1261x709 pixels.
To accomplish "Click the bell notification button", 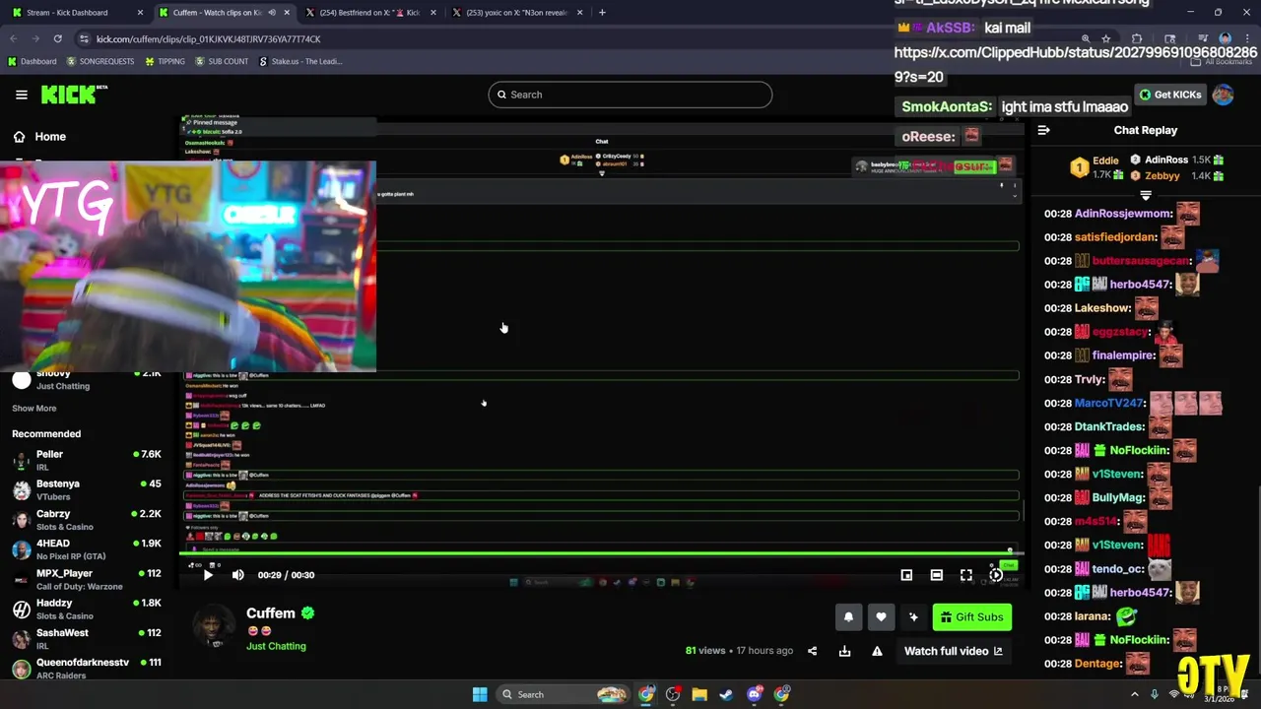I will click(848, 617).
